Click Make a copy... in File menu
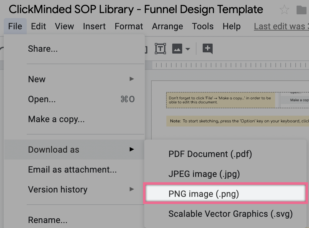Image resolution: width=309 pixels, height=228 pixels. tap(56, 119)
